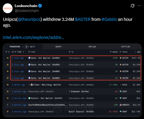Click the Floki MultiSig avatar icon
144x119 pixels.
click(x=32, y=85)
